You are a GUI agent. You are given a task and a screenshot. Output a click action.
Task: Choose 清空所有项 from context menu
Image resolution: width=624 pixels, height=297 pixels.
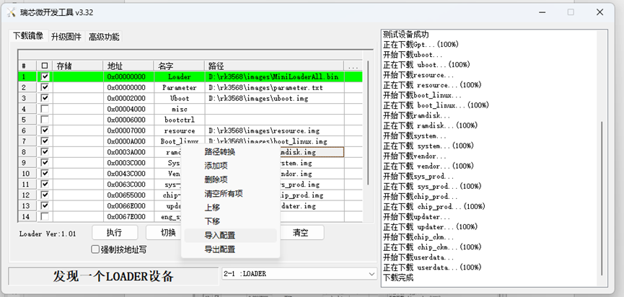230,194
